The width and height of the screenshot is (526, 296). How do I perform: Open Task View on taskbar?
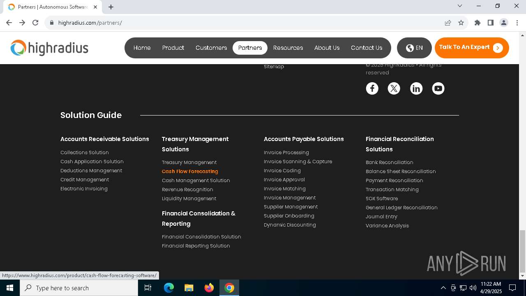148,288
